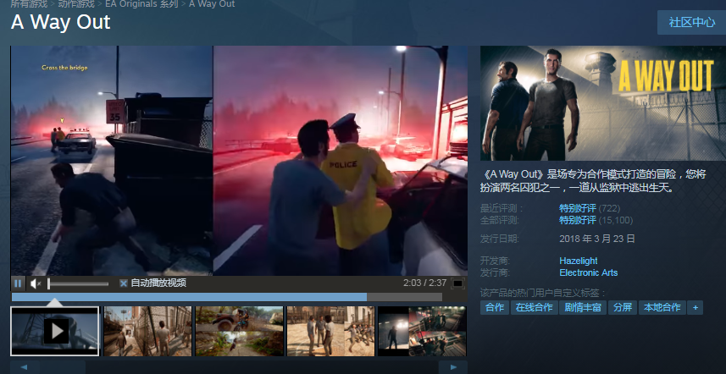Seek on the video progress bar

(226, 297)
